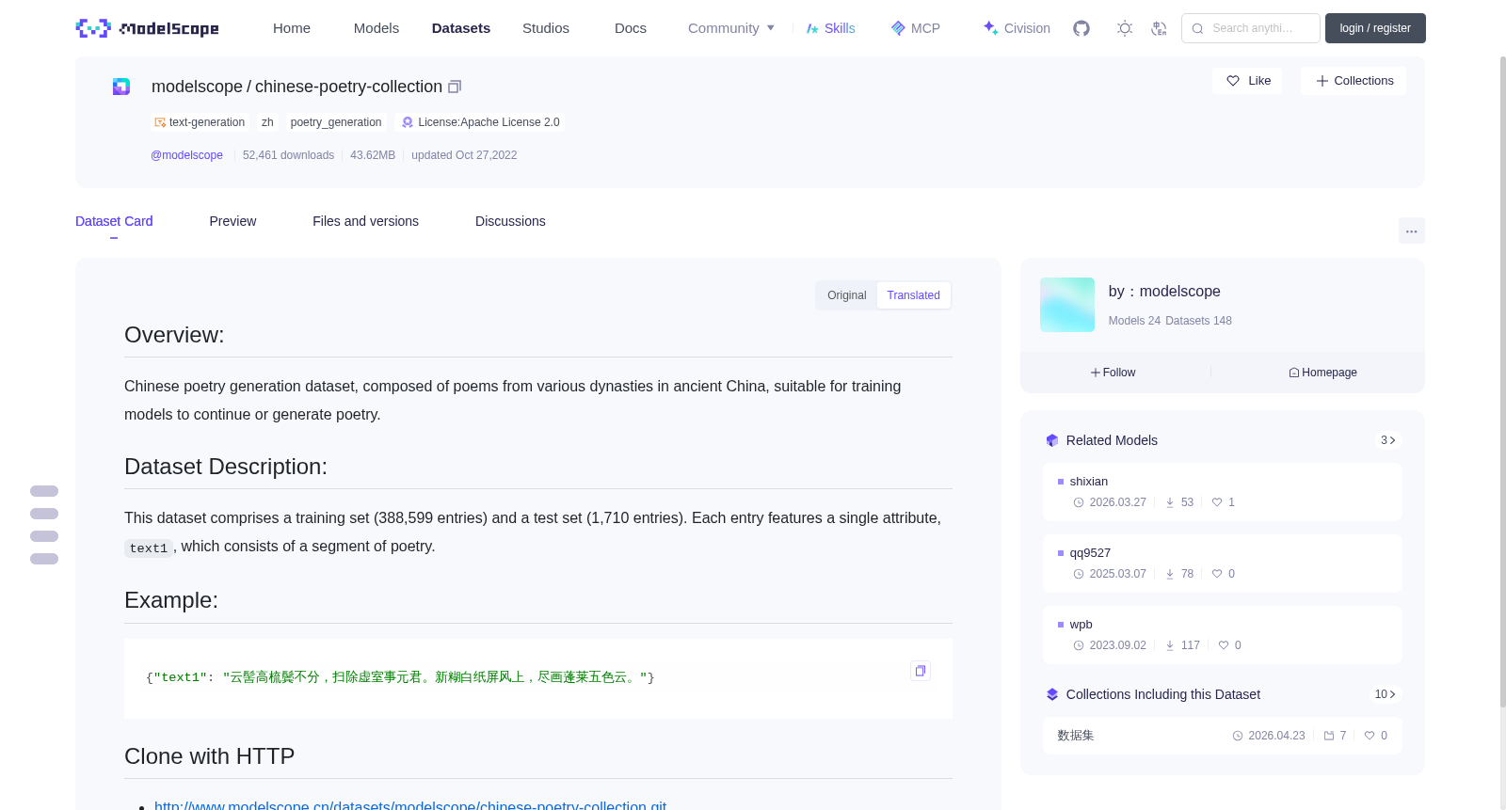The image size is (1506, 810).
Task: Click the Homepage house icon
Action: point(1294,373)
